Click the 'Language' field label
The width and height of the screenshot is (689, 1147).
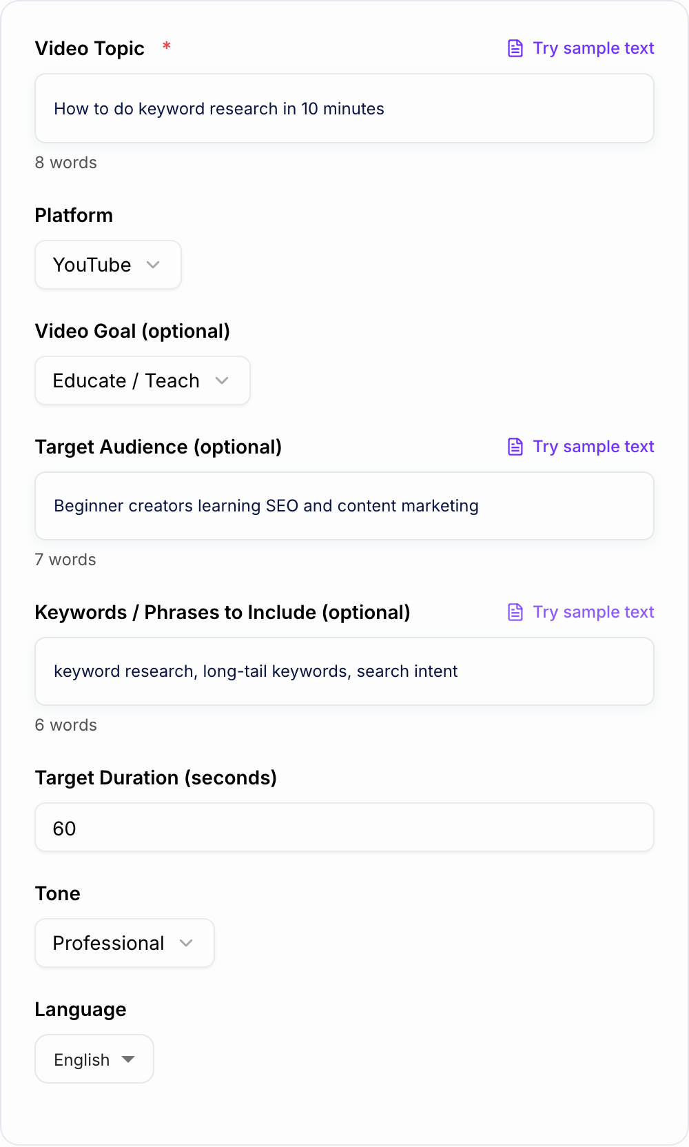(x=81, y=1009)
